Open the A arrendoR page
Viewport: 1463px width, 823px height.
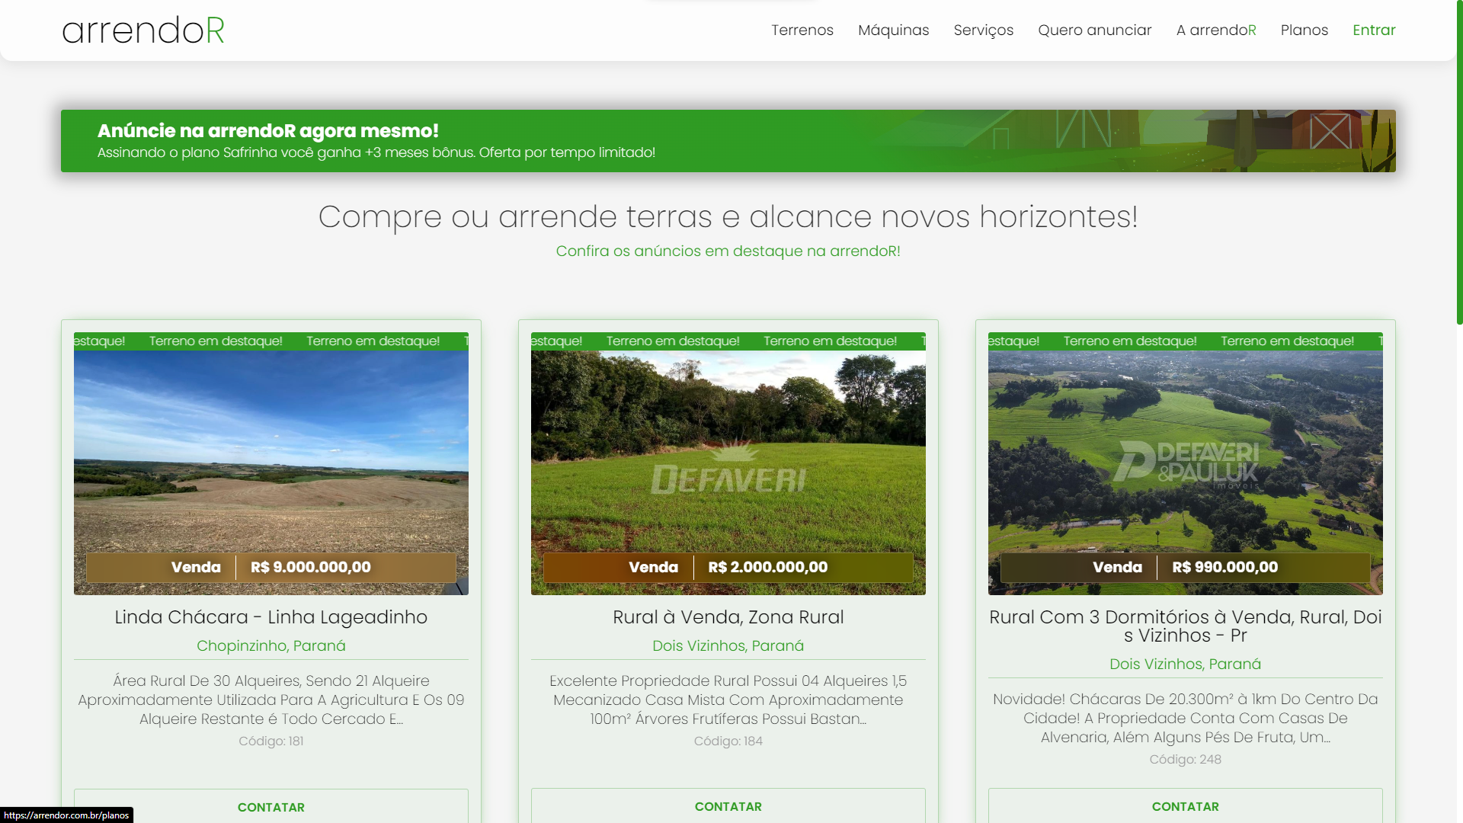point(1215,30)
